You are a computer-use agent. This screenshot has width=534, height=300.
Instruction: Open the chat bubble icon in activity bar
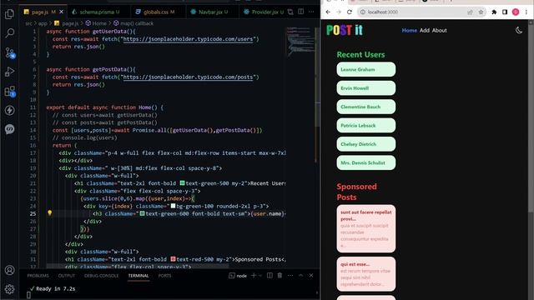pyautogui.click(x=9, y=129)
